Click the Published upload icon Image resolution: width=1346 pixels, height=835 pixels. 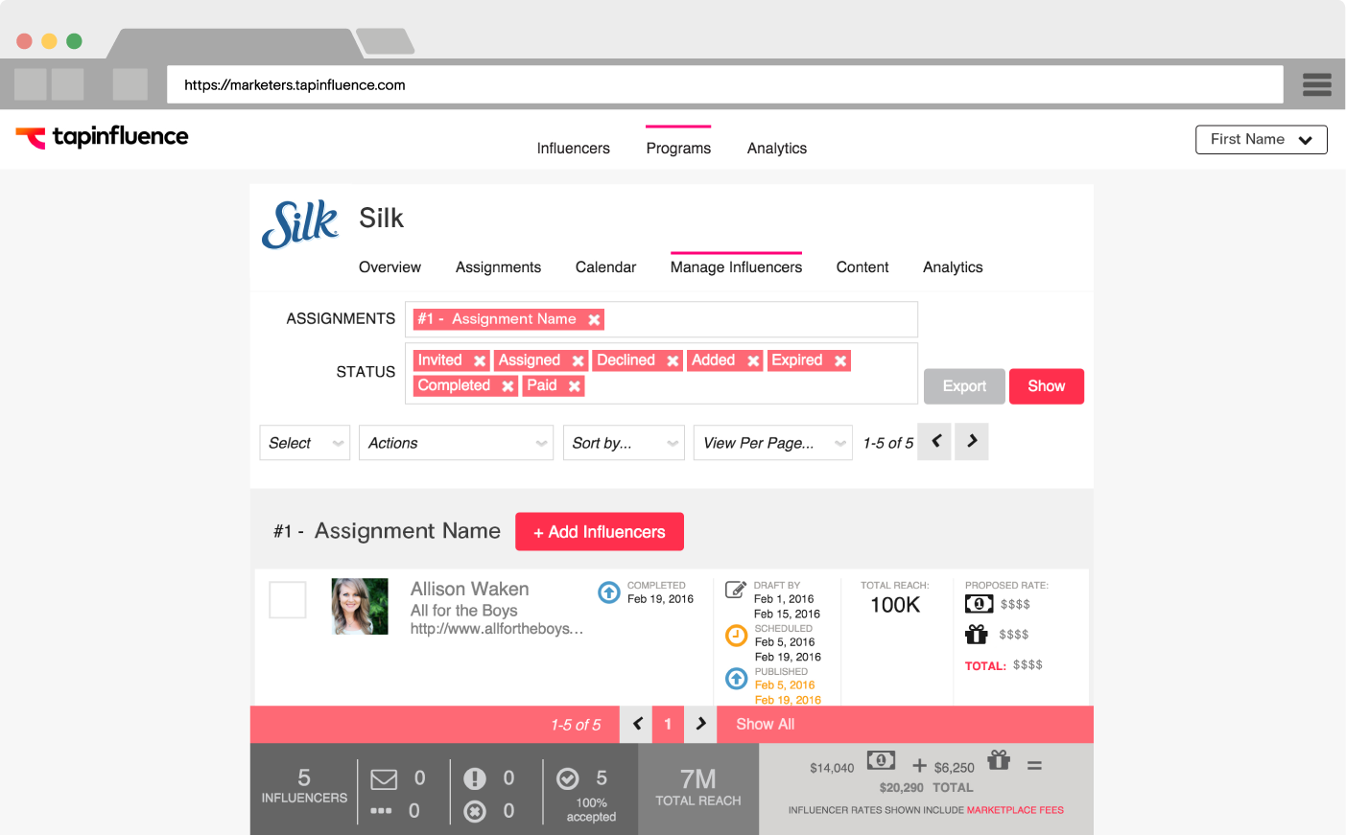click(x=736, y=679)
